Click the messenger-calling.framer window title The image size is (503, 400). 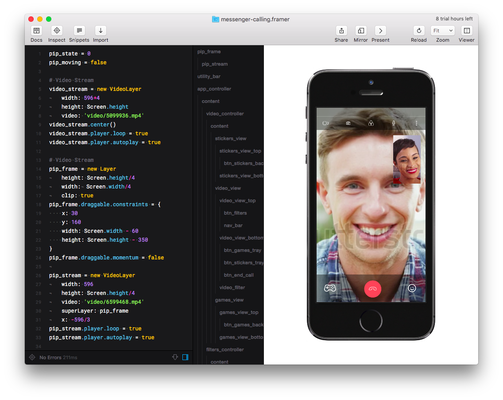click(x=255, y=19)
